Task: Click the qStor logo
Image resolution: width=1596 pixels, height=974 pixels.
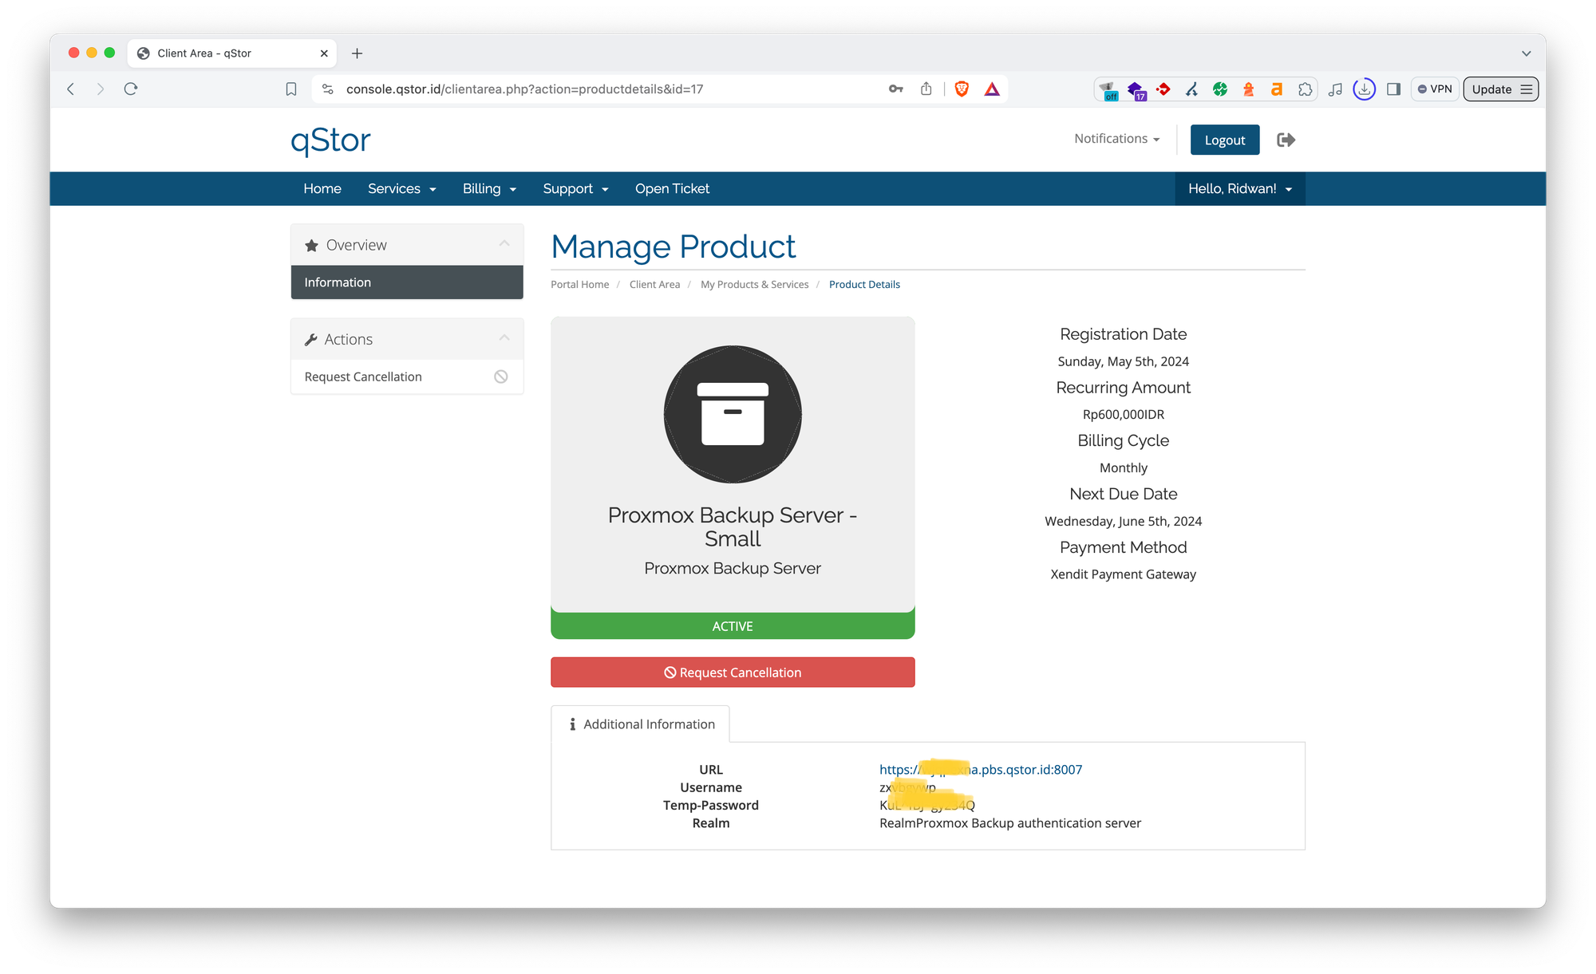Action: click(330, 140)
